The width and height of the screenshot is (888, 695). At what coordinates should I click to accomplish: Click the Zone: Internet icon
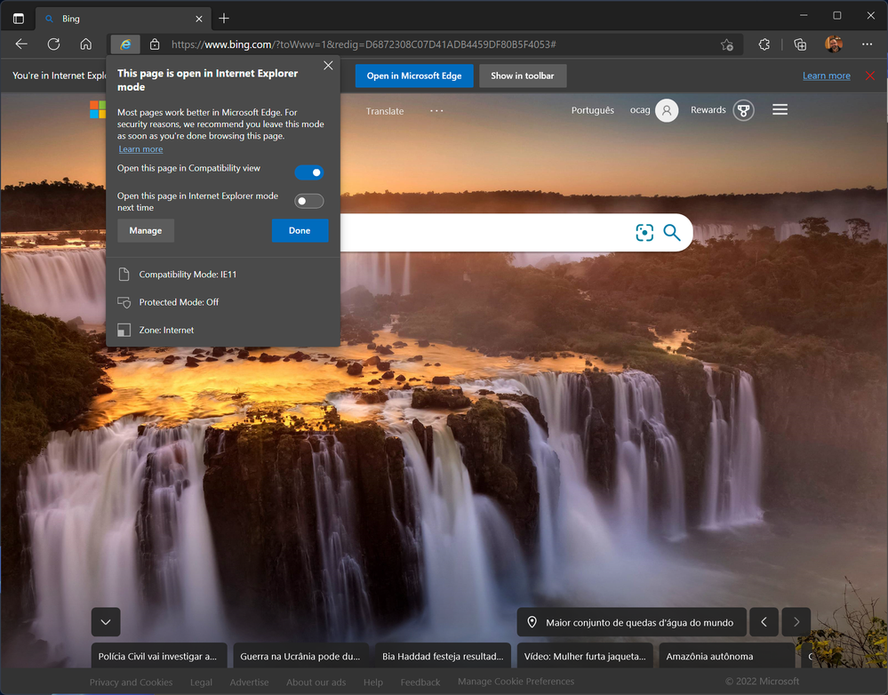[124, 330]
